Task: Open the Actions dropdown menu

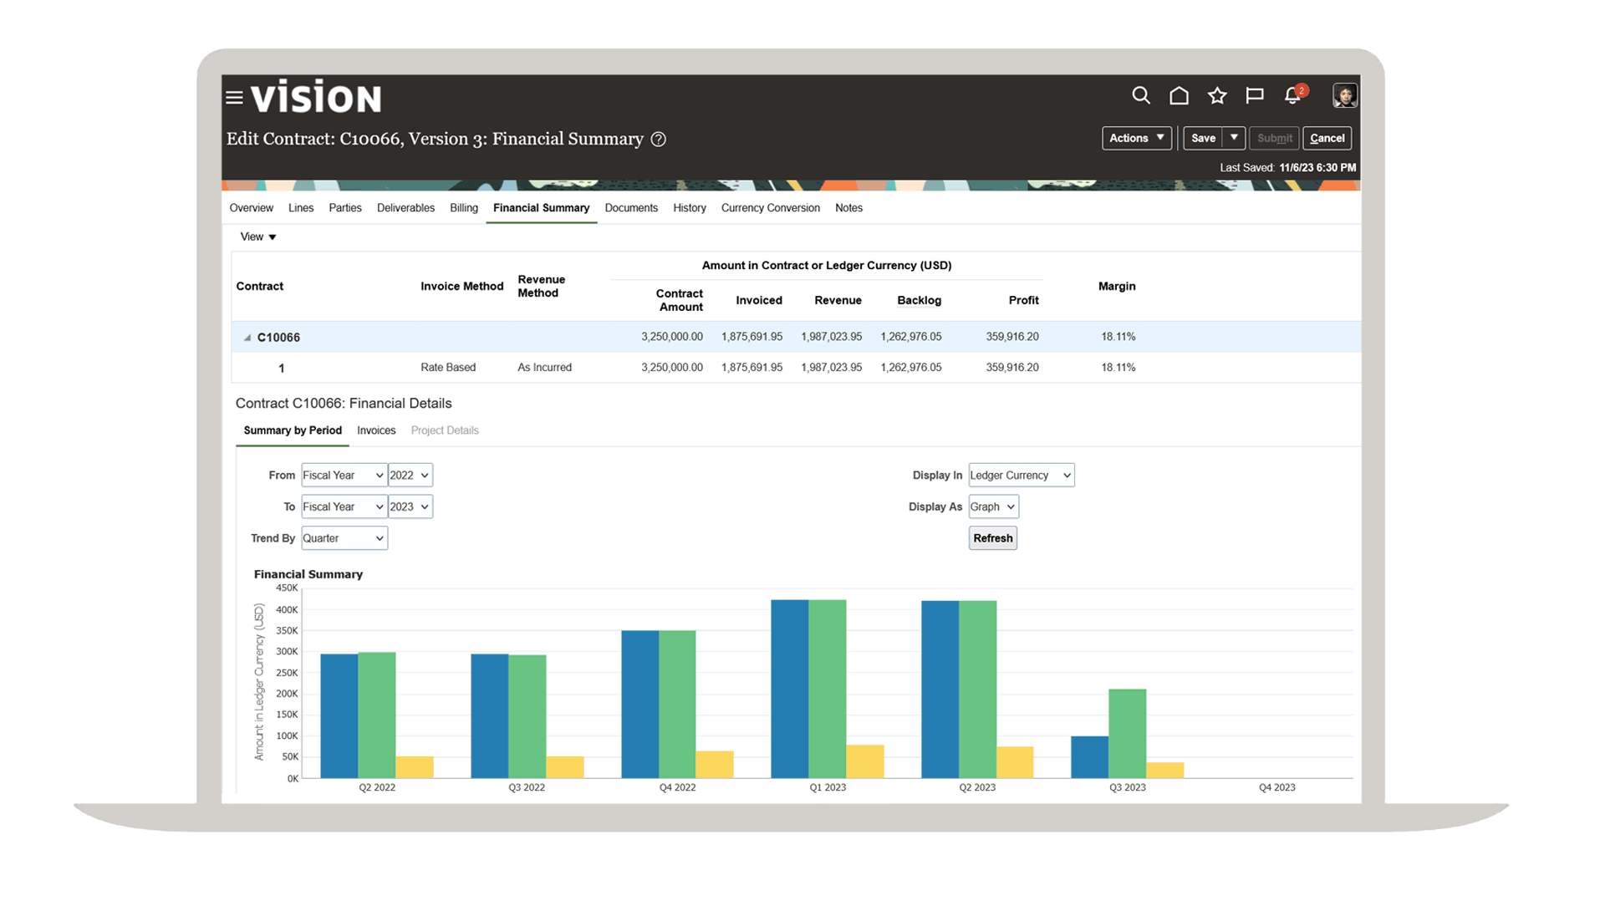Action: point(1136,138)
